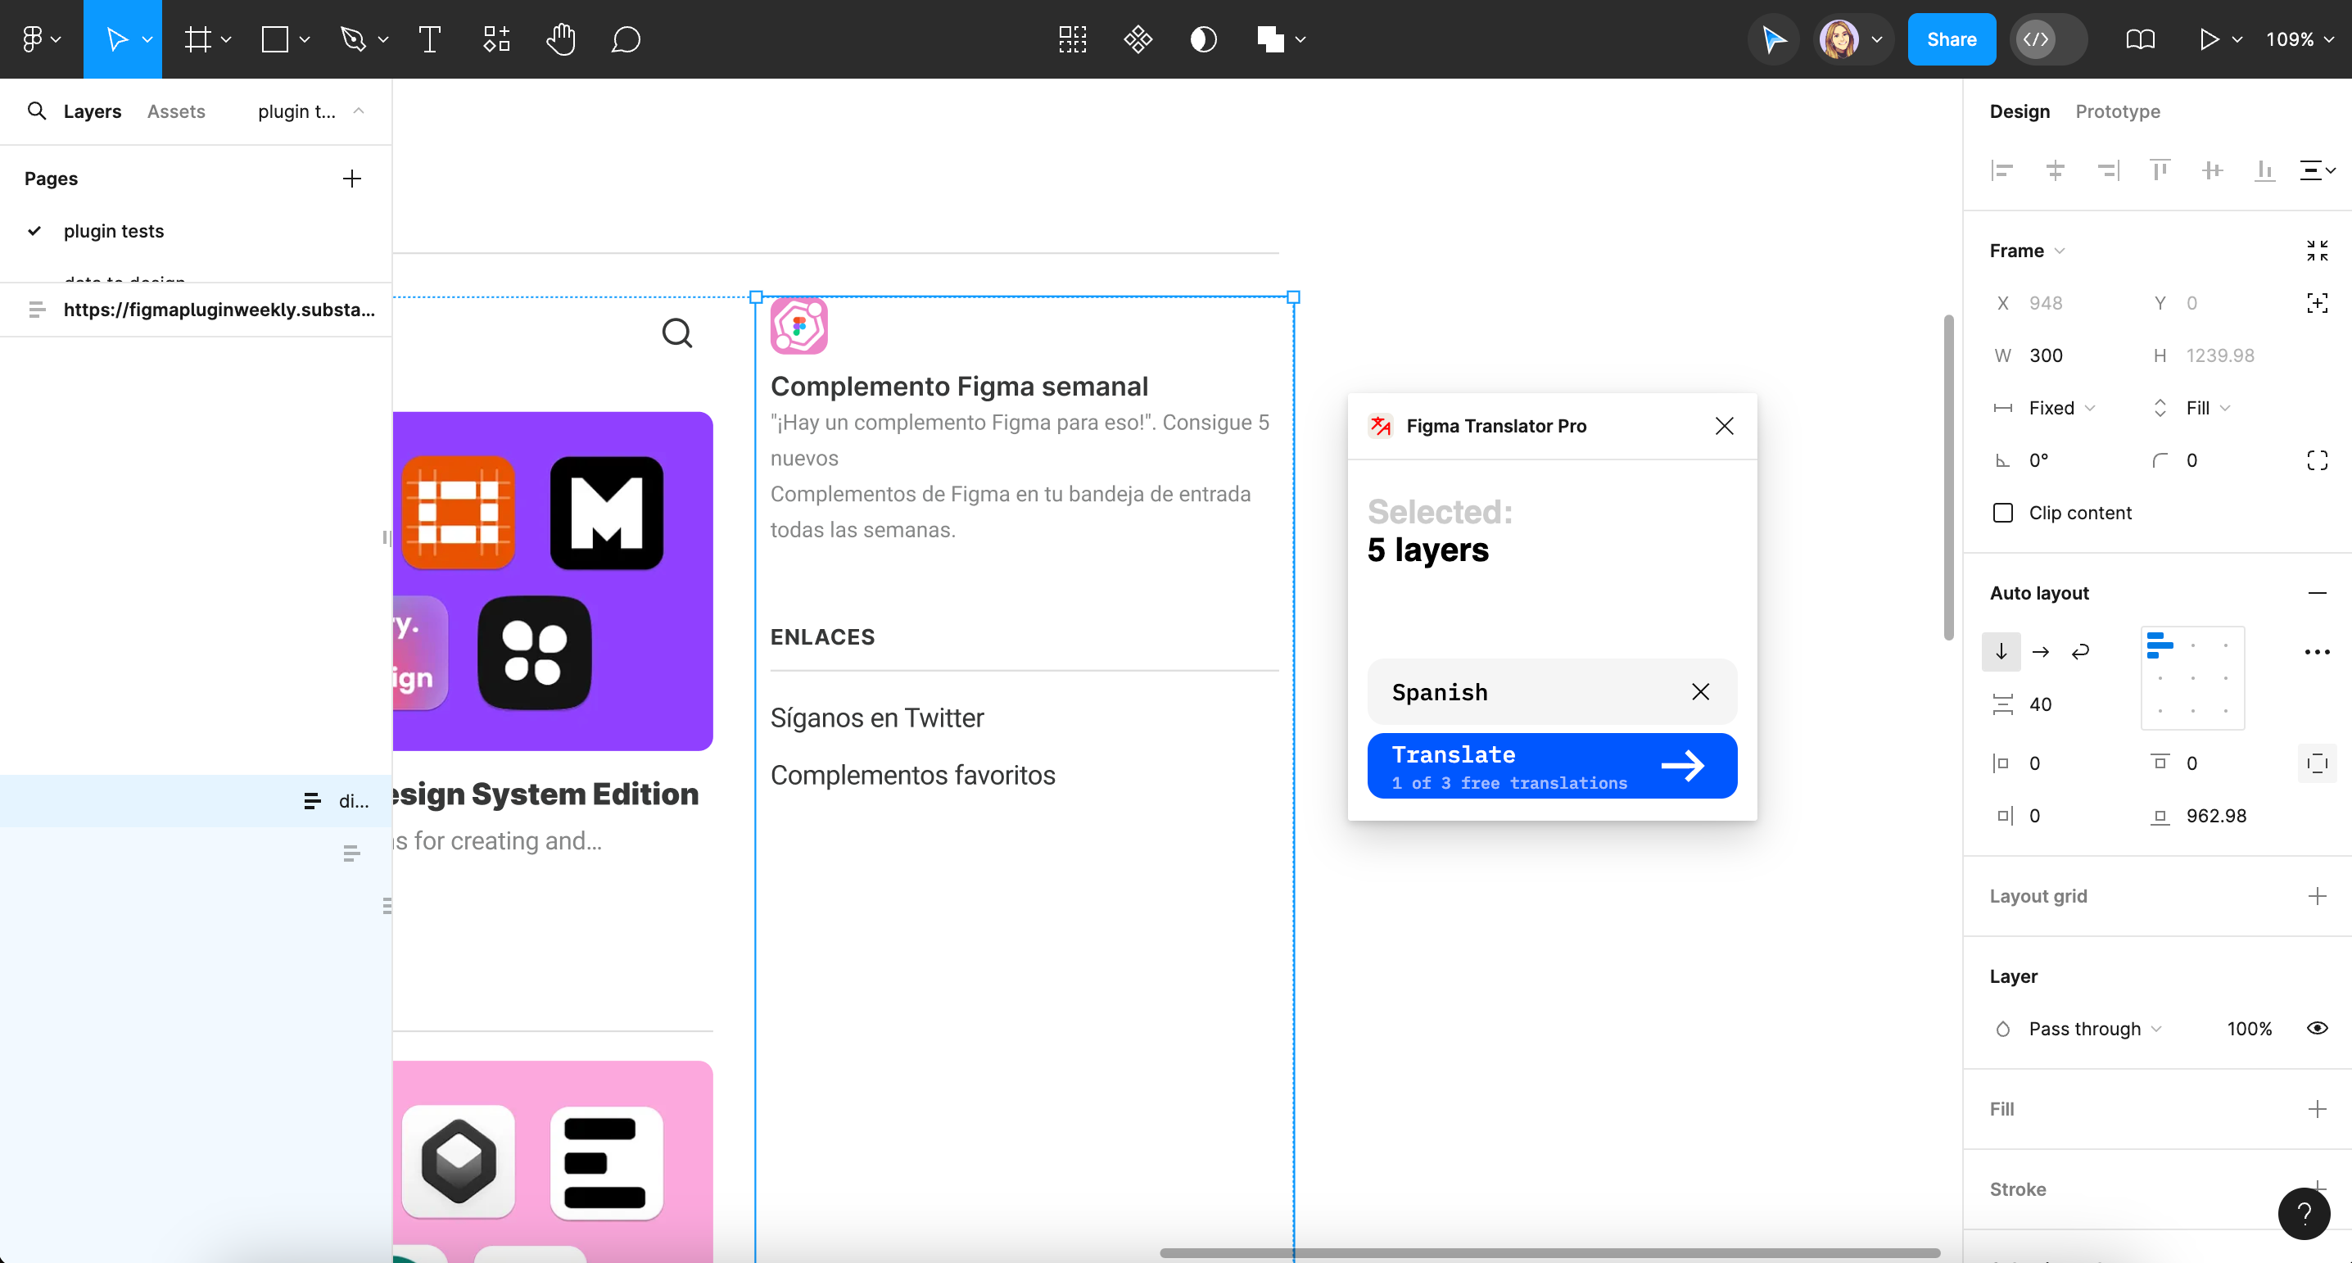The width and height of the screenshot is (2352, 1263).
Task: Select the Text tool
Action: (x=429, y=39)
